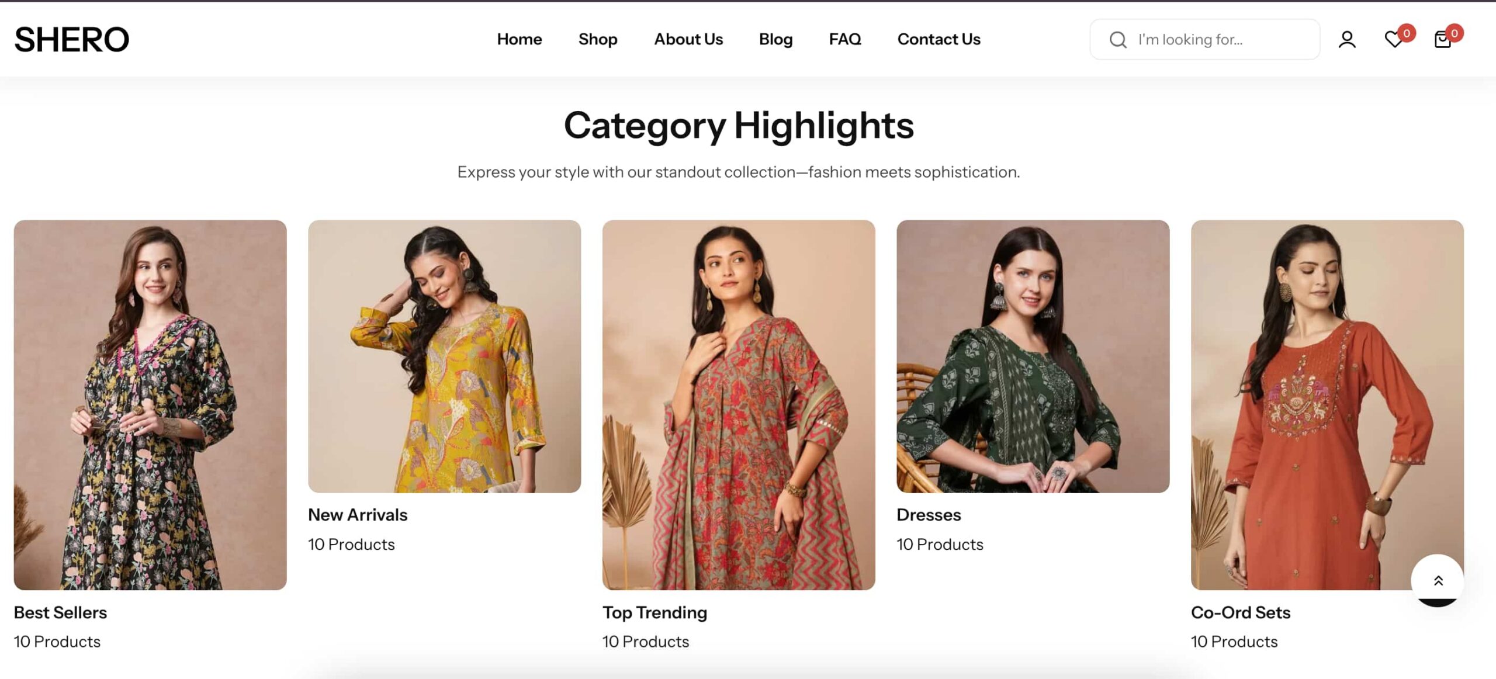Open the Contact Us page

tap(939, 39)
